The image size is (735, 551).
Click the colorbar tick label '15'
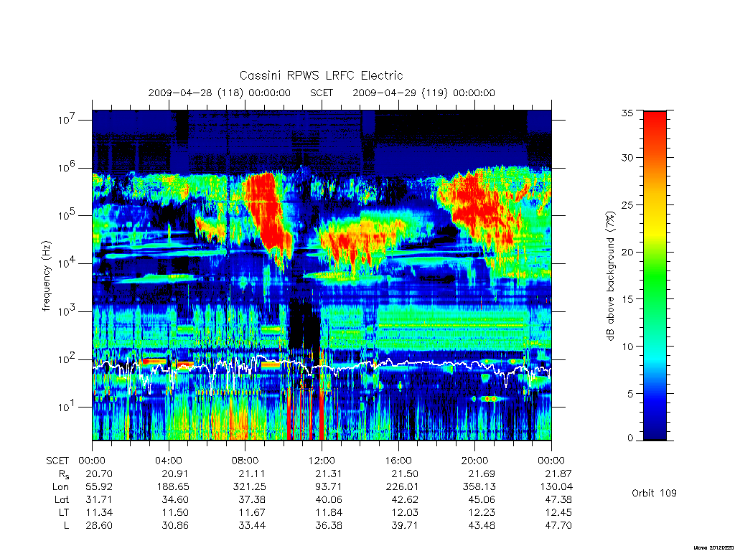(x=627, y=299)
